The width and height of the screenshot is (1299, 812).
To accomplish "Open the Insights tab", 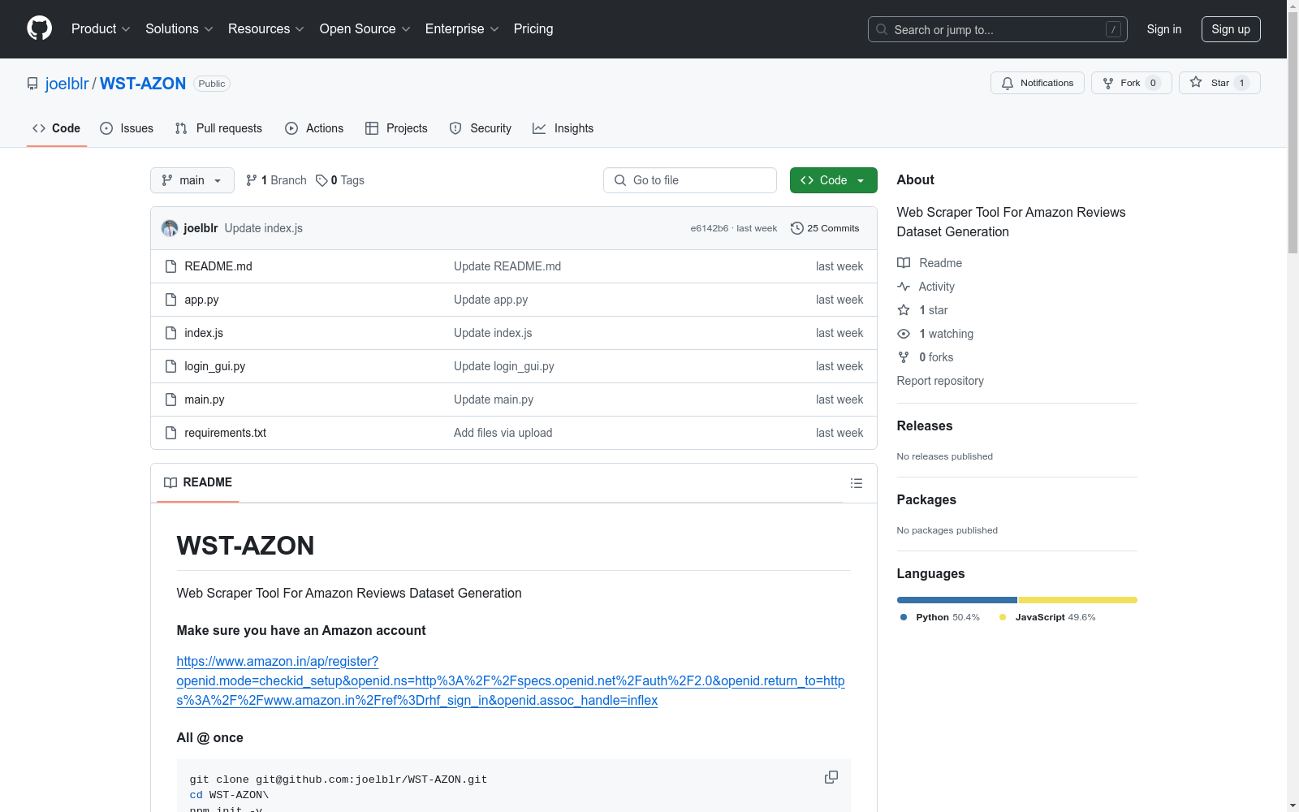I will (563, 128).
